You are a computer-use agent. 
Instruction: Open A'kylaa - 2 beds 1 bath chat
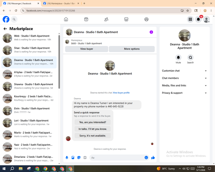click(29, 74)
